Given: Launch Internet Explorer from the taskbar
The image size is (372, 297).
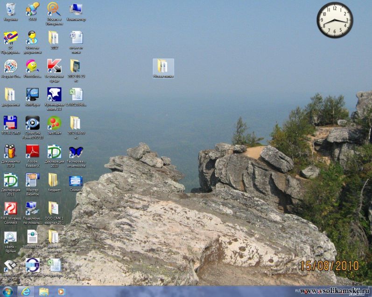Looking at the screenshot, I should (26, 291).
